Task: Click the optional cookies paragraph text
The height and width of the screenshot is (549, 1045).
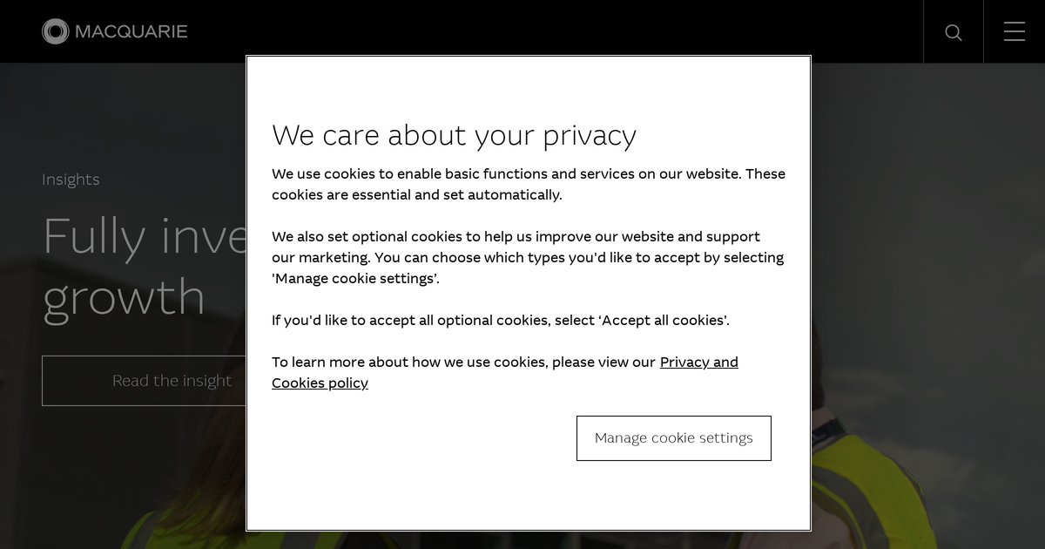Action: click(x=528, y=258)
